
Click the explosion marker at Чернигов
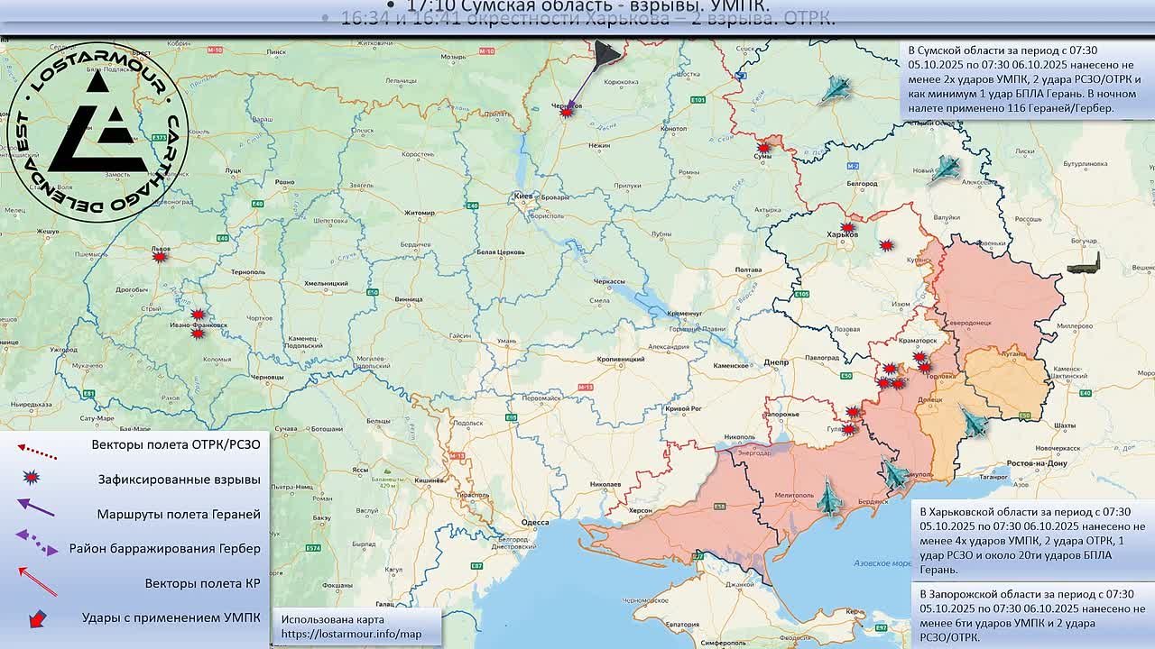pos(567,113)
